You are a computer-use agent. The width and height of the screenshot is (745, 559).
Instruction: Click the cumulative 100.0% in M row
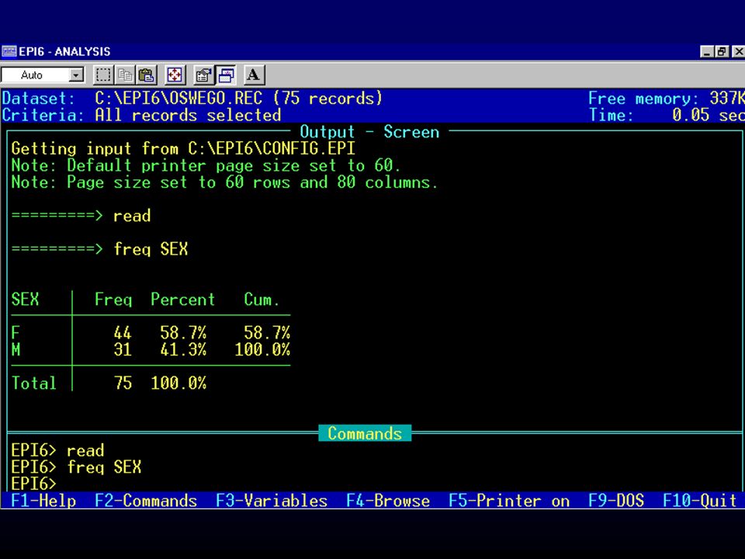pyautogui.click(x=262, y=349)
